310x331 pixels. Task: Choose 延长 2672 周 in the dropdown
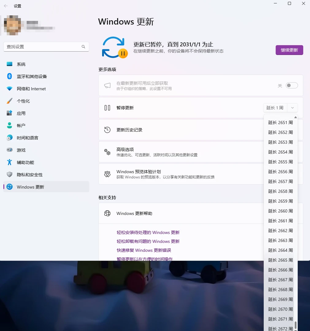(280, 329)
